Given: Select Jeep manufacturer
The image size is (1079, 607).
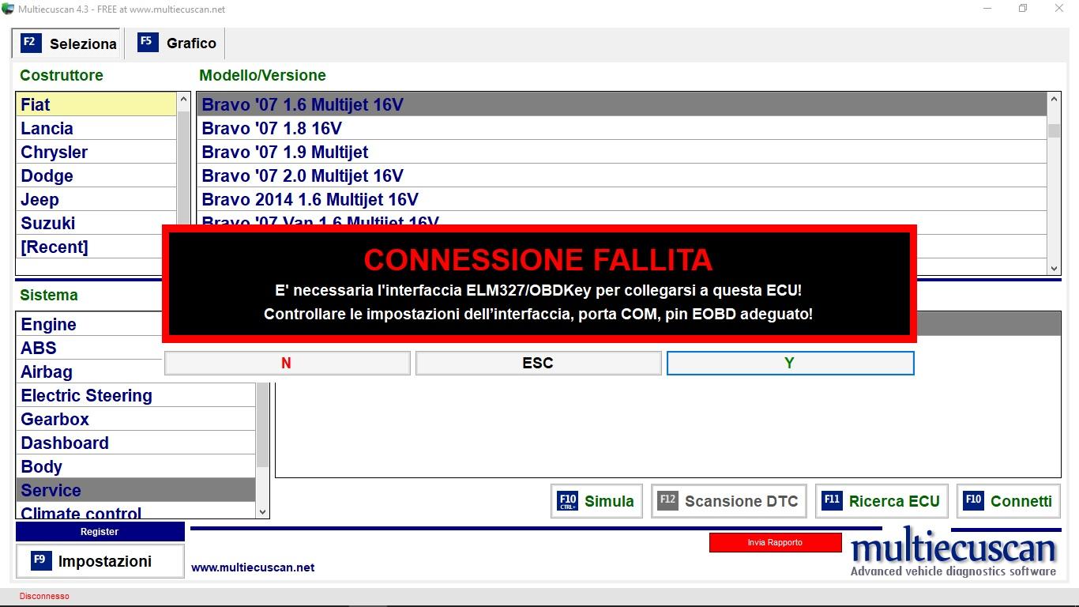Looking at the screenshot, I should (96, 199).
